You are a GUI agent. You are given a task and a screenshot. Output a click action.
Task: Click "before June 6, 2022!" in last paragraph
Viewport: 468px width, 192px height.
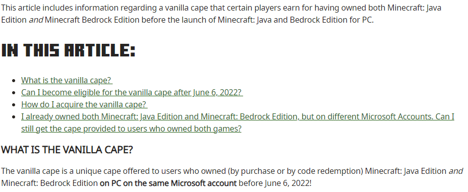274,183
